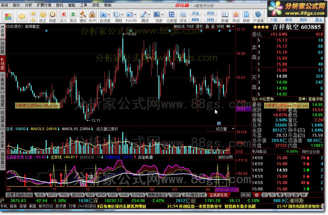Toggle the 应用 side panel tab
Viewport: 328px width, 215px height.
tap(2, 31)
